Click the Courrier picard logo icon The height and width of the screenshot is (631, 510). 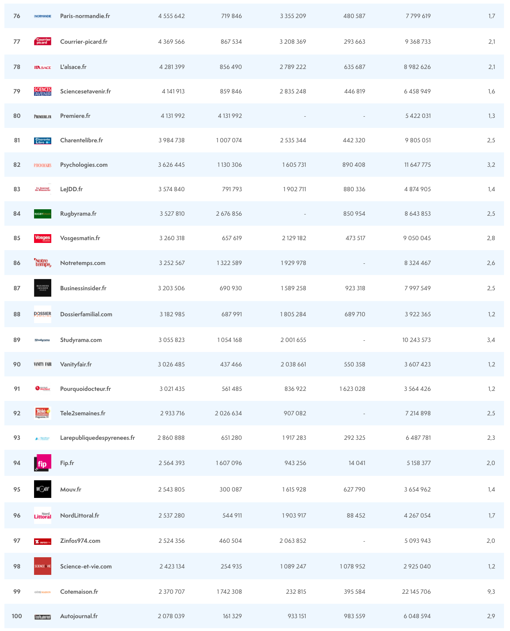pyautogui.click(x=42, y=41)
